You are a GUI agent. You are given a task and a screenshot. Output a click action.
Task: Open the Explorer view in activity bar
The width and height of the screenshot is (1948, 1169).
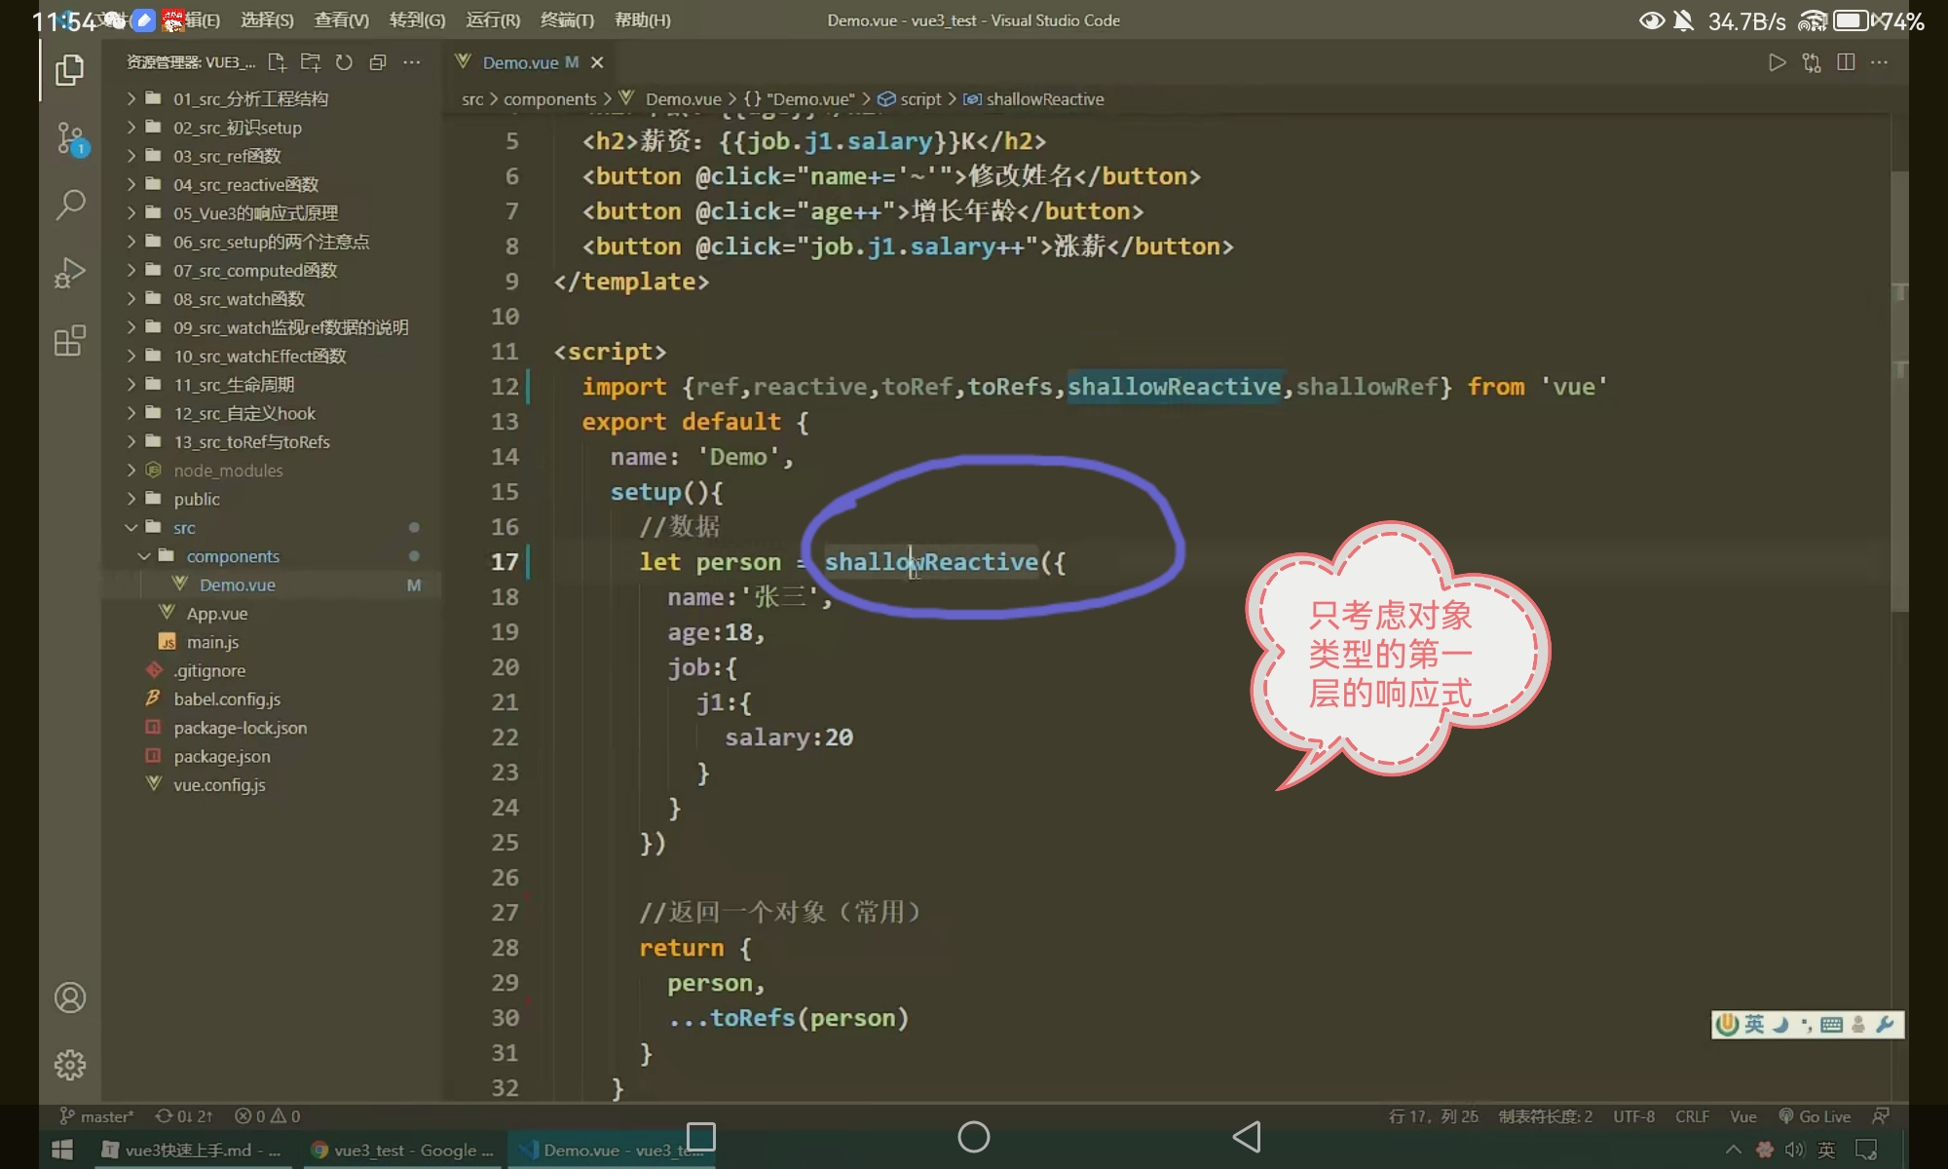[69, 70]
